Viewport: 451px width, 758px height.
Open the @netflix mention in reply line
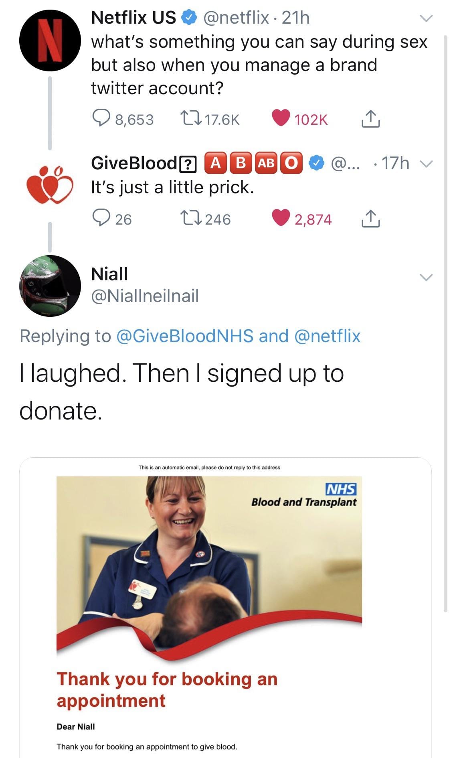coord(327,336)
